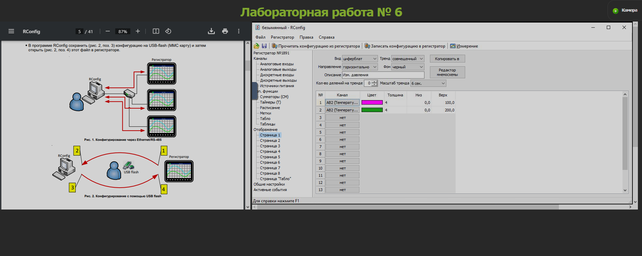The height and width of the screenshot is (256, 642).
Task: Open the Вид dropdown showing циферблат
Action: (x=360, y=59)
